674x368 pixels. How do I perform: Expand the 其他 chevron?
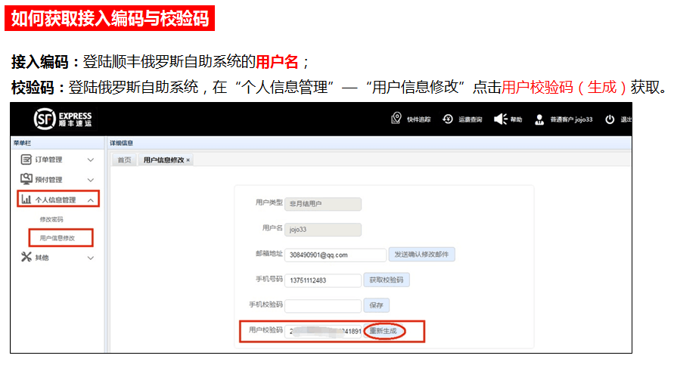(90, 258)
